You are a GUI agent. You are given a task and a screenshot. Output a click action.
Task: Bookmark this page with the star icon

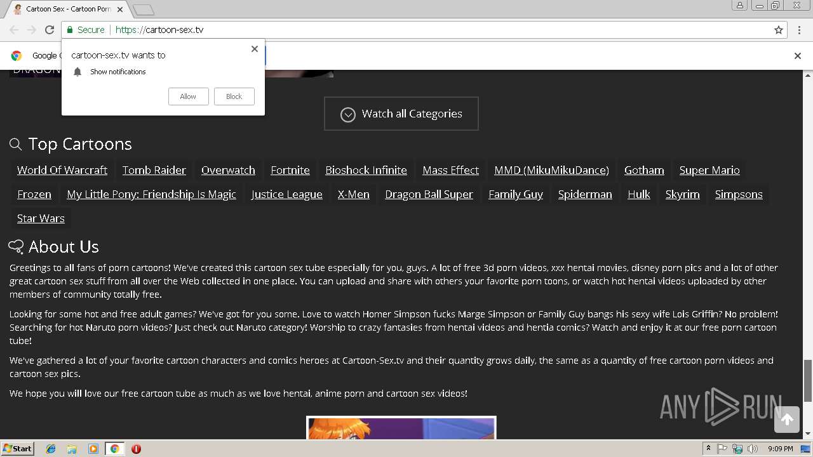pyautogui.click(x=779, y=30)
